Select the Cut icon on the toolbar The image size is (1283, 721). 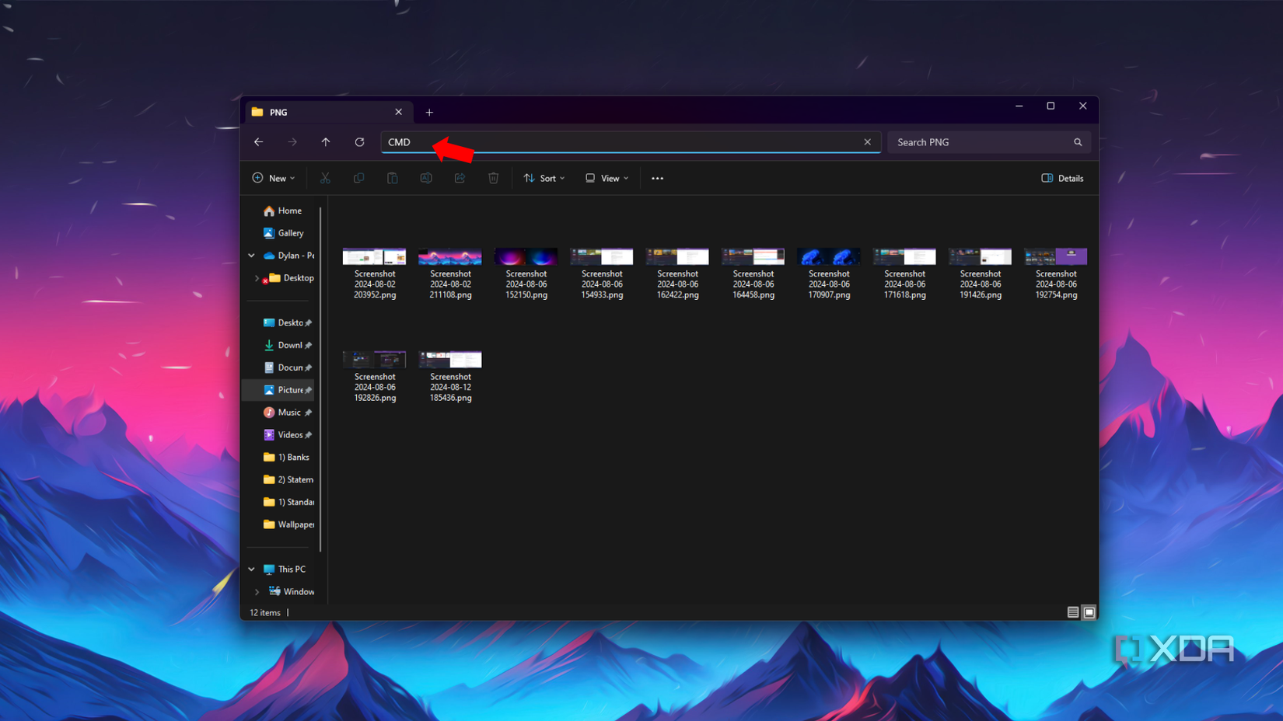[x=325, y=178]
